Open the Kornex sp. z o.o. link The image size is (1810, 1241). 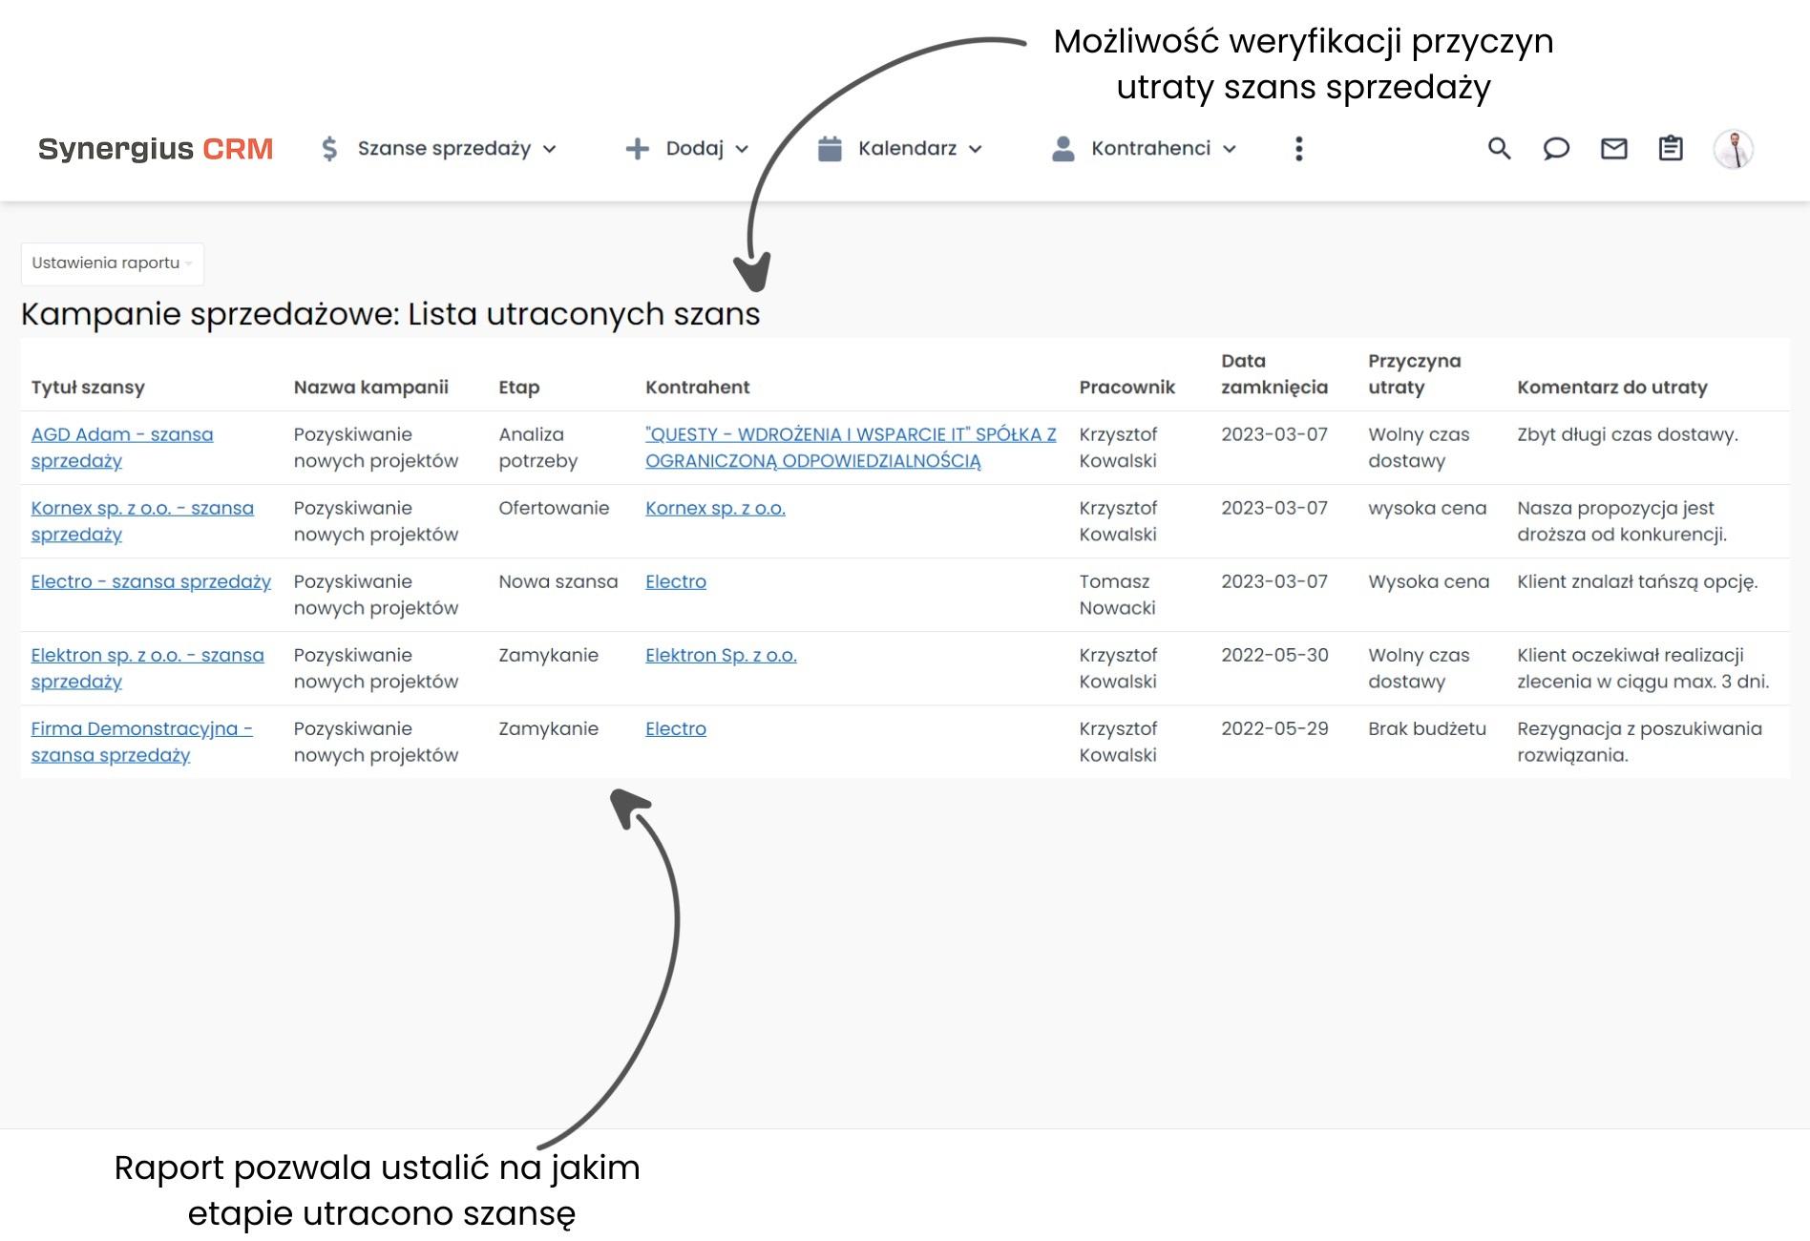click(x=716, y=508)
